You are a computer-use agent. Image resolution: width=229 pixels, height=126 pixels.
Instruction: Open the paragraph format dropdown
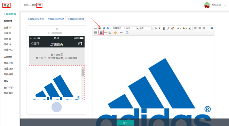point(118,28)
